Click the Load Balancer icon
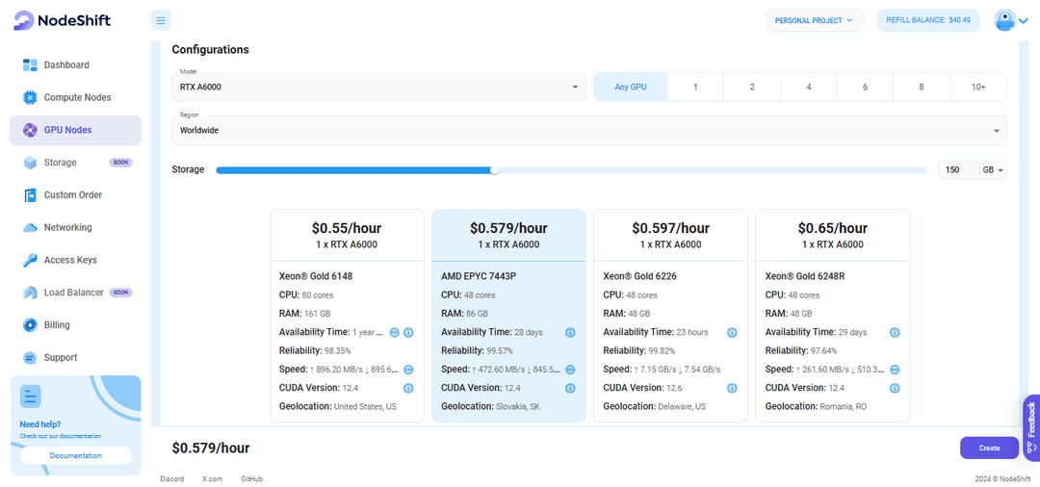 (x=30, y=293)
